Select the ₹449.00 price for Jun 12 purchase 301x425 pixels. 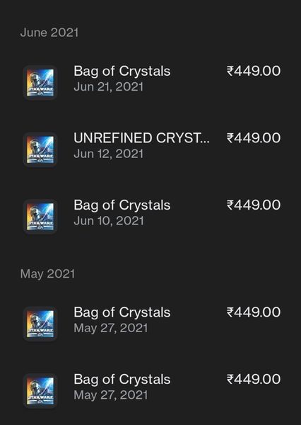point(254,138)
